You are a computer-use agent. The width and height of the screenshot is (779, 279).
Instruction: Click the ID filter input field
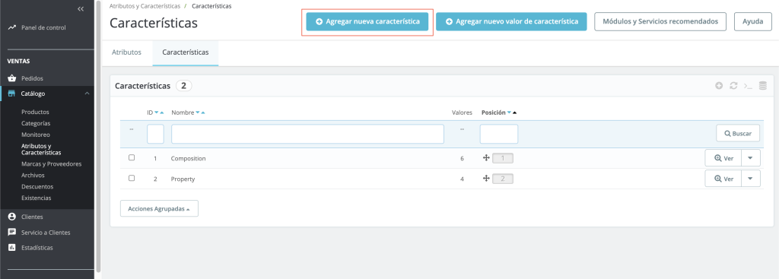click(155, 134)
